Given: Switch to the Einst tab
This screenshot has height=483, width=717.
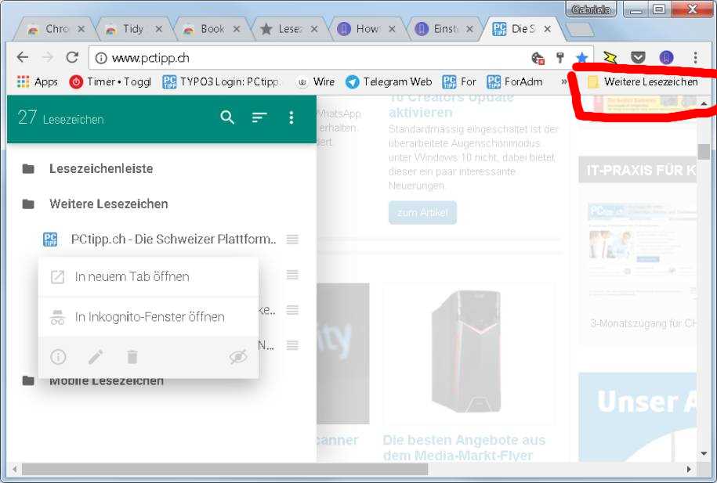Looking at the screenshot, I should coord(444,29).
